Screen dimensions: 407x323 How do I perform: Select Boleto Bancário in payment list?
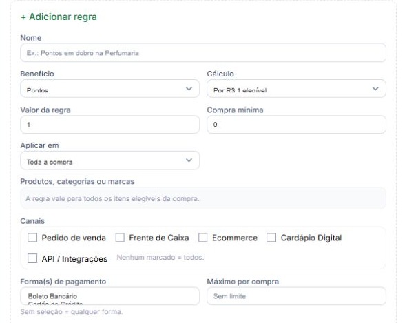tap(52, 296)
